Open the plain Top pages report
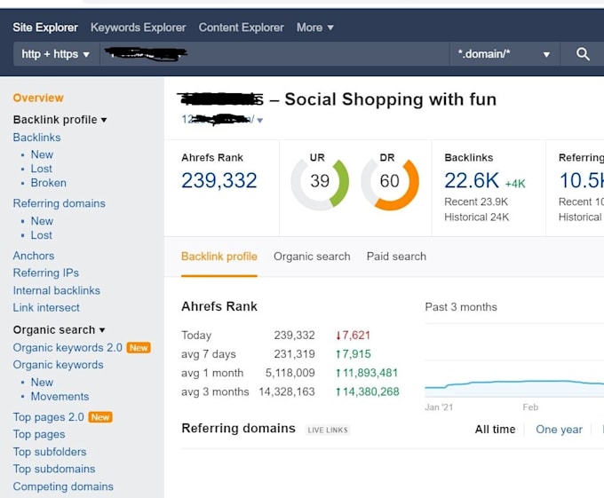The image size is (604, 498). [x=39, y=434]
